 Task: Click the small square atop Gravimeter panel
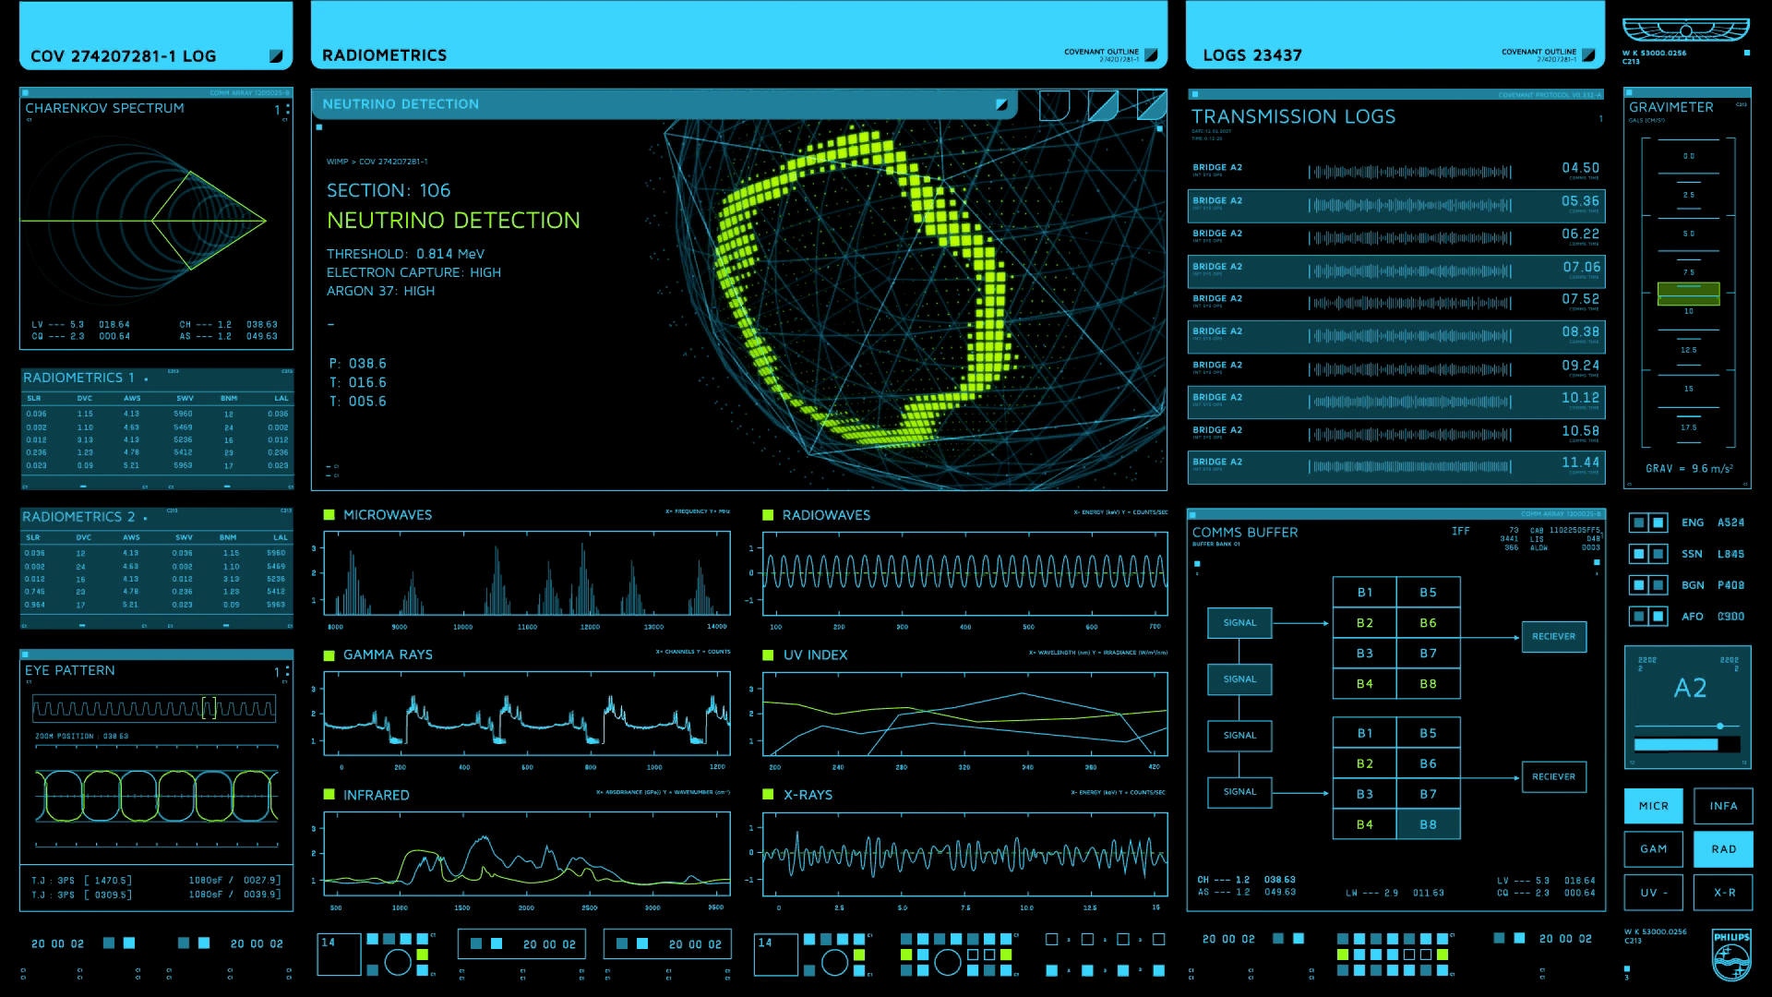click(1631, 93)
